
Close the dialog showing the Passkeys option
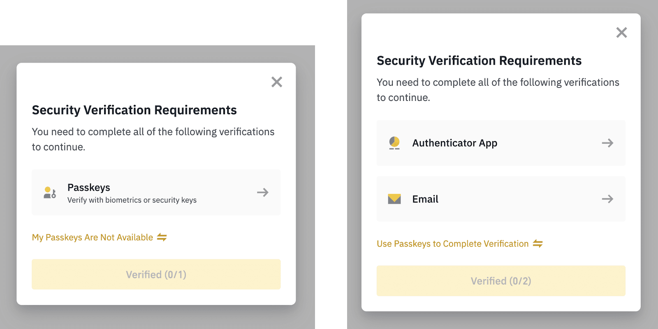[277, 82]
